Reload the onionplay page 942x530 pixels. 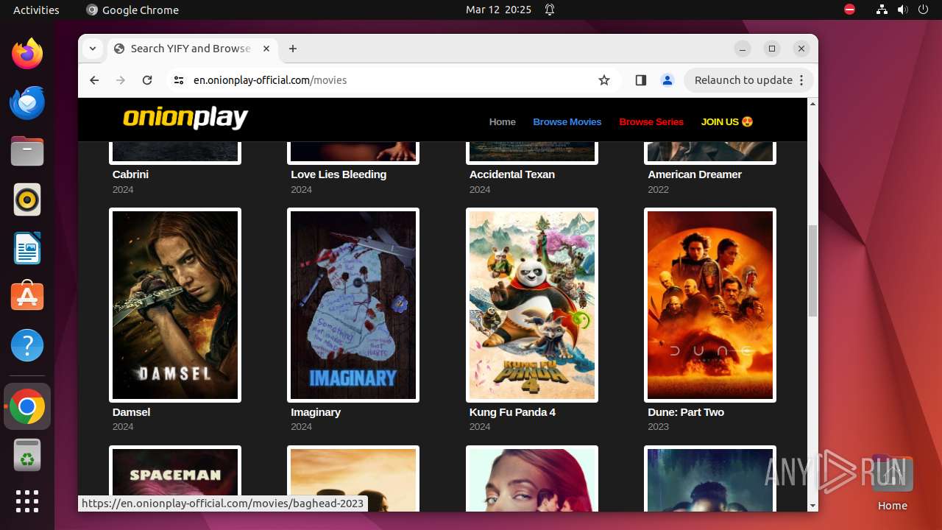coord(147,80)
